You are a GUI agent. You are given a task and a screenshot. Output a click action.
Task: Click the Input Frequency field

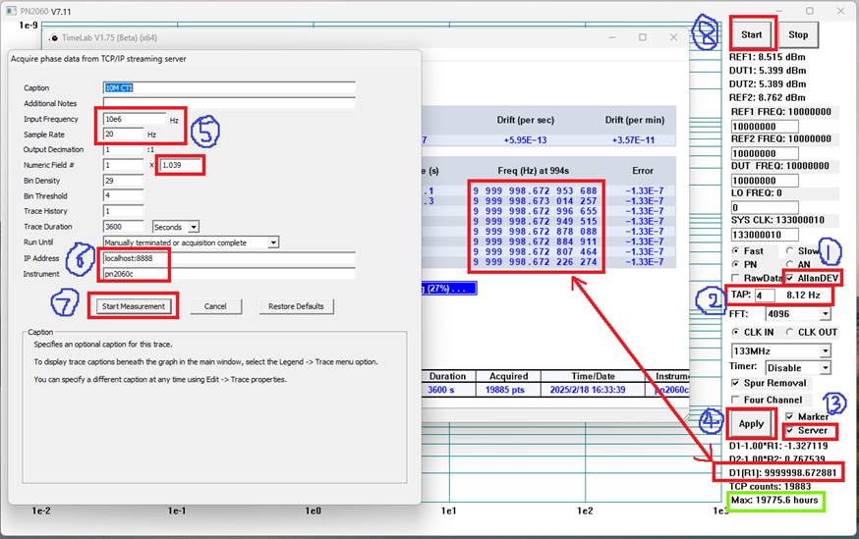[135, 119]
